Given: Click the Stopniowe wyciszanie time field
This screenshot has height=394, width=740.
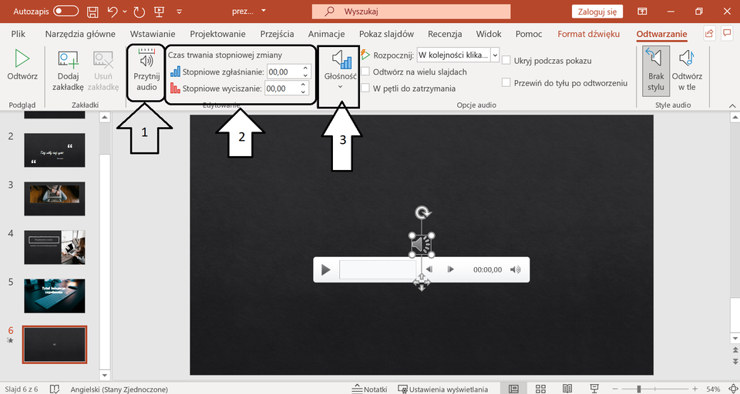Looking at the screenshot, I should pos(282,88).
